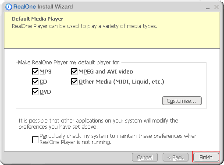Click the Default Media Player heading

click(38, 19)
